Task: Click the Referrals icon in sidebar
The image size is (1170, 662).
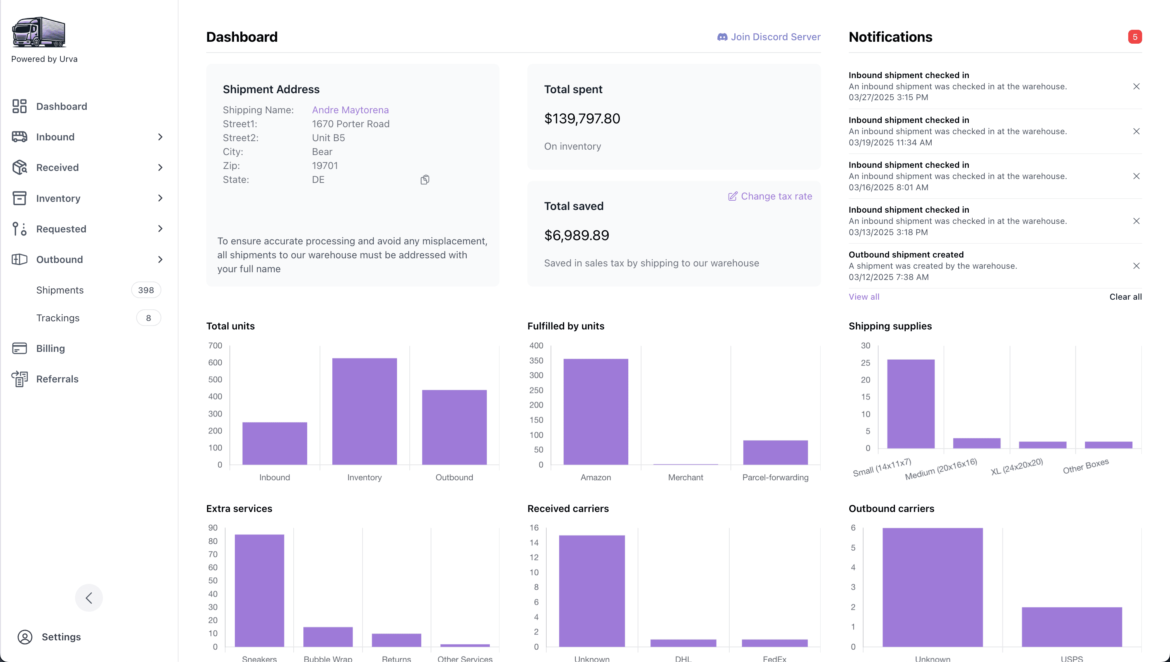Action: 19,379
